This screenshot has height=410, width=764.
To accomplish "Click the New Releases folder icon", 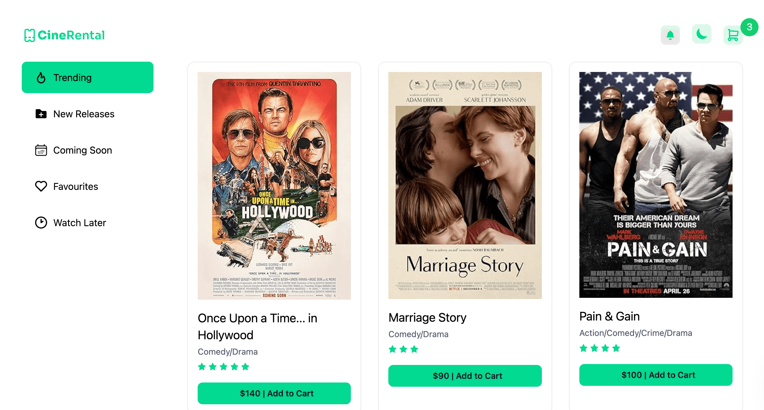I will 41,114.
